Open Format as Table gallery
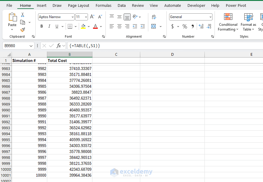The width and height of the screenshot is (263, 182). (x=248, y=22)
